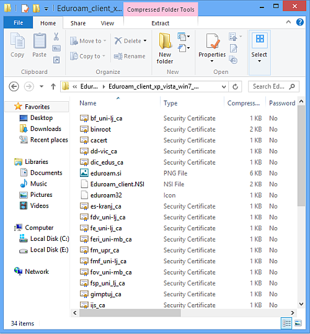The image size is (310, 334).
Task: Click the Rename button
Action: click(x=130, y=56)
